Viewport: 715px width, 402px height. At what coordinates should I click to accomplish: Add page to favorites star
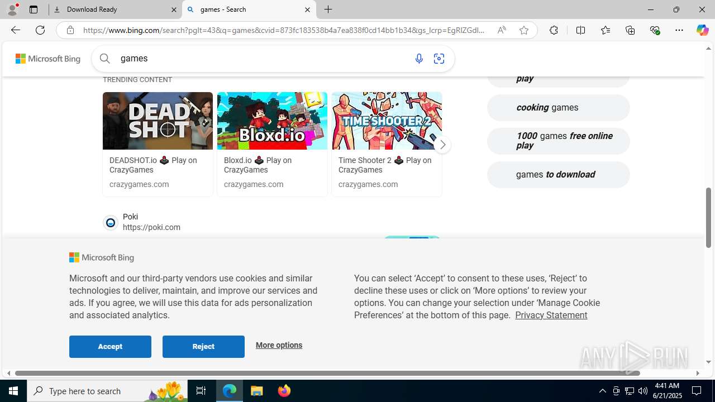[523, 30]
